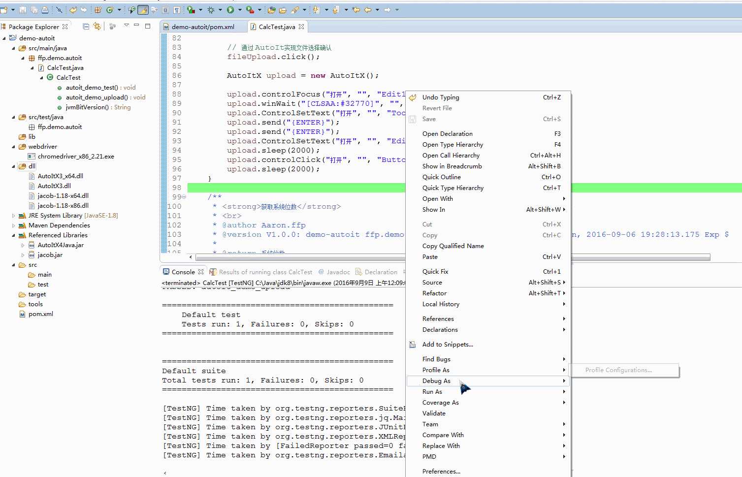The height and width of the screenshot is (477, 742).
Task: Click the New Java Class icon
Action: [x=109, y=10]
